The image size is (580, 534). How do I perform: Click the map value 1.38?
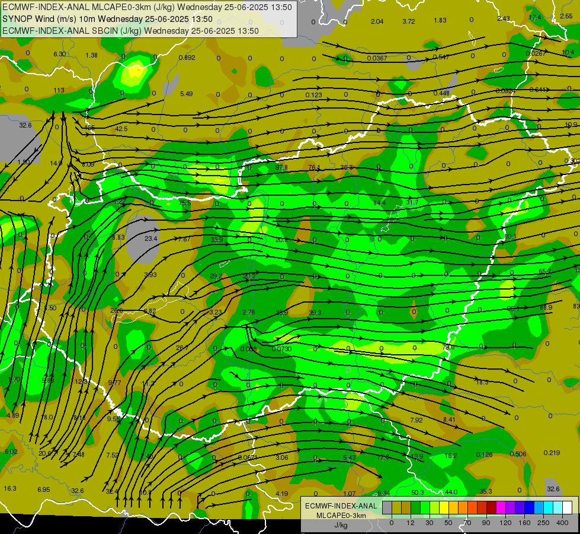tap(91, 55)
